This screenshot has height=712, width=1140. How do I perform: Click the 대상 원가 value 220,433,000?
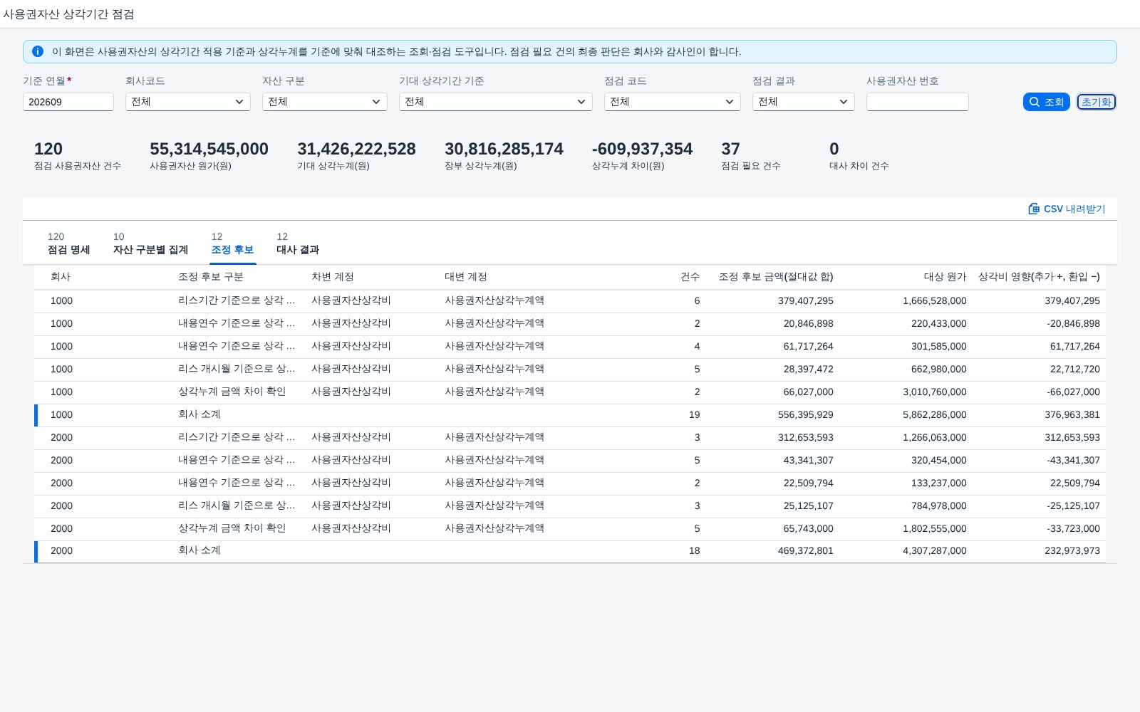[x=939, y=323]
